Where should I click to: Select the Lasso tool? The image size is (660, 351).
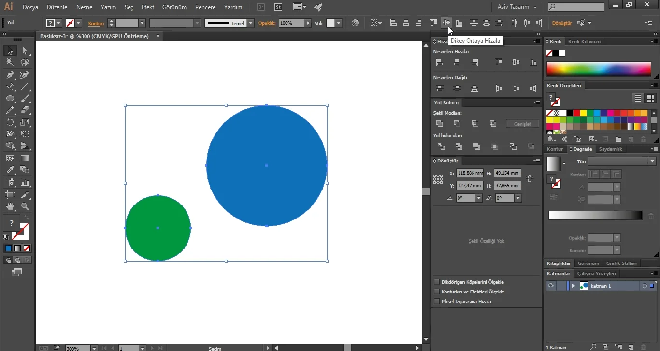click(25, 63)
